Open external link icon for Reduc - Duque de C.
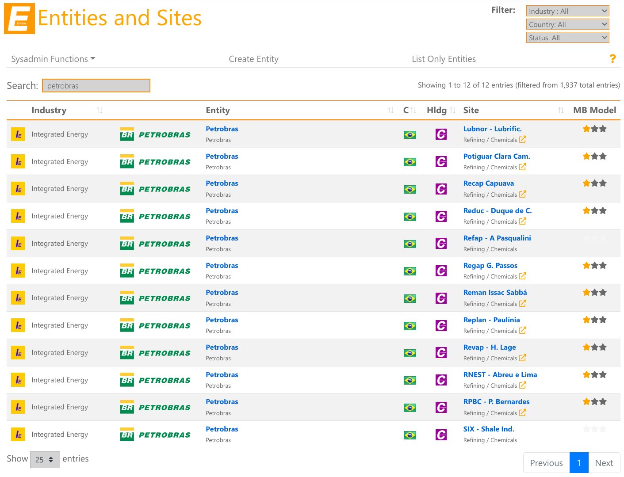Image resolution: width=624 pixels, height=477 pixels. [523, 221]
